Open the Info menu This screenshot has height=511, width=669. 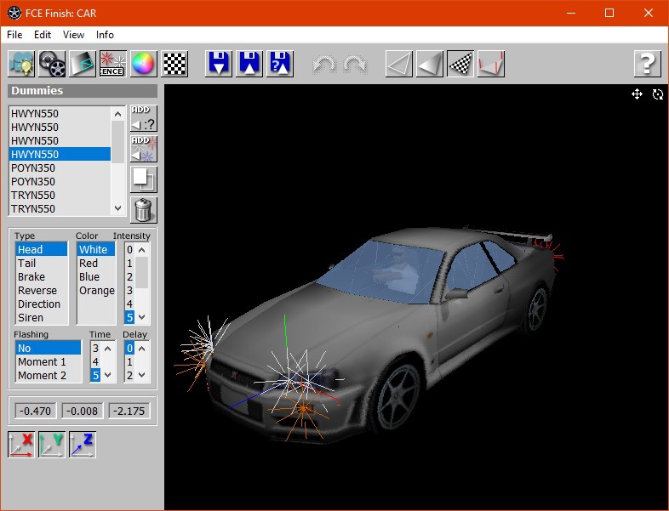pyautogui.click(x=105, y=35)
